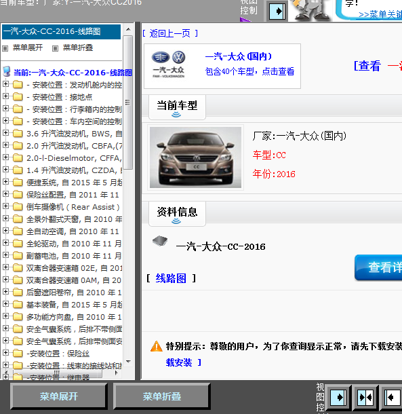The width and height of the screenshot is (402, 414).
Task: Click the menu expand list icon at top
Action: pos(5,48)
